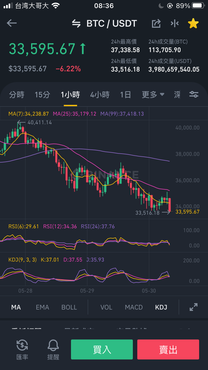208x370 pixels.
Task: Expand the chart to fullscreen
Action: coord(193,307)
